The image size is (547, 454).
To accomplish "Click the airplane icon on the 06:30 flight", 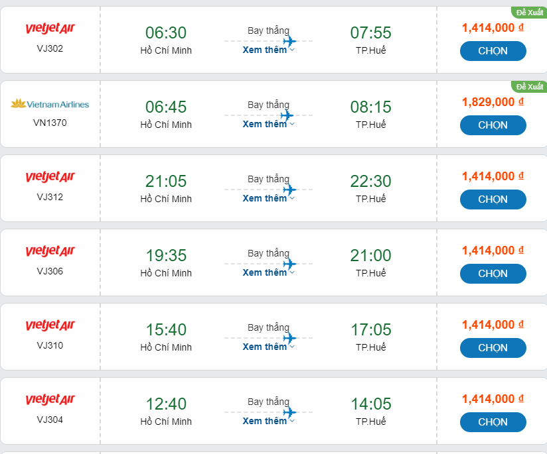I will [x=289, y=41].
